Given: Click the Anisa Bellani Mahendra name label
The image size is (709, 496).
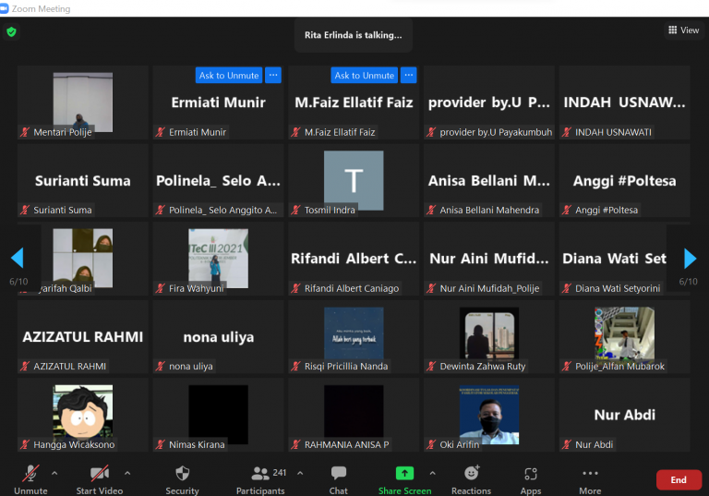Looking at the screenshot, I should [489, 210].
